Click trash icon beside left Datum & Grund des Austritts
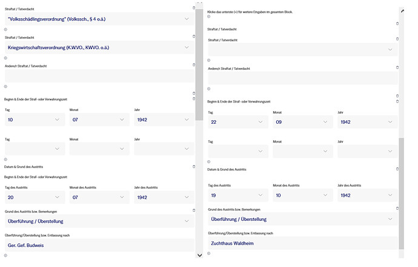The width and height of the screenshot is (418, 267). point(194,166)
